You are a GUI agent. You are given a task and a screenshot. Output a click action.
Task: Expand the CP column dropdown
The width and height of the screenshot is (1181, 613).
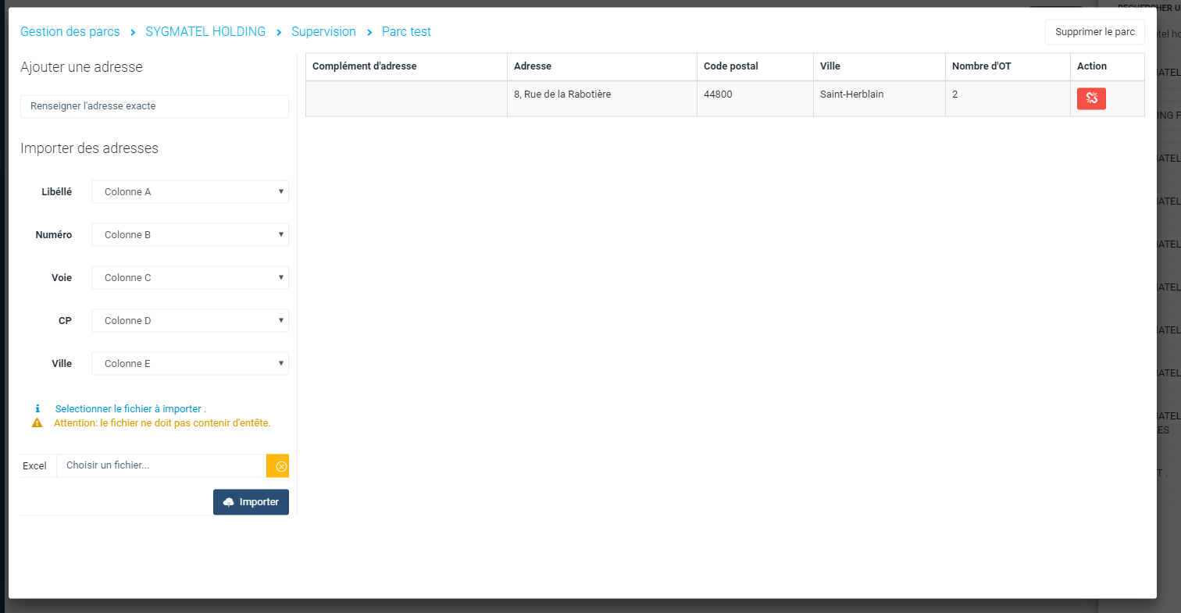(190, 320)
